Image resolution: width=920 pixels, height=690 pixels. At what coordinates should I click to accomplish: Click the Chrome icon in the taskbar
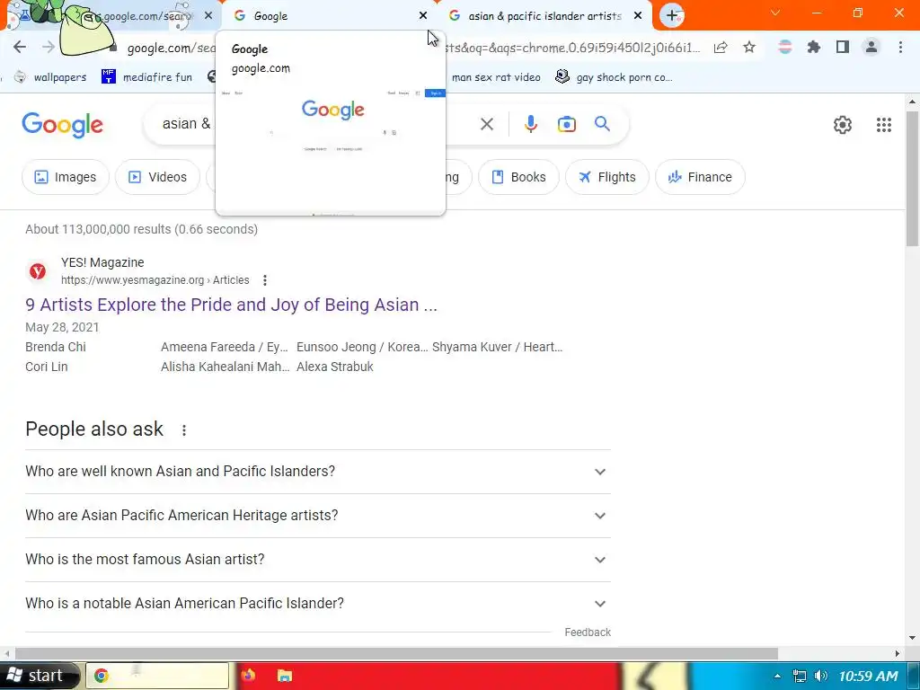tap(101, 676)
